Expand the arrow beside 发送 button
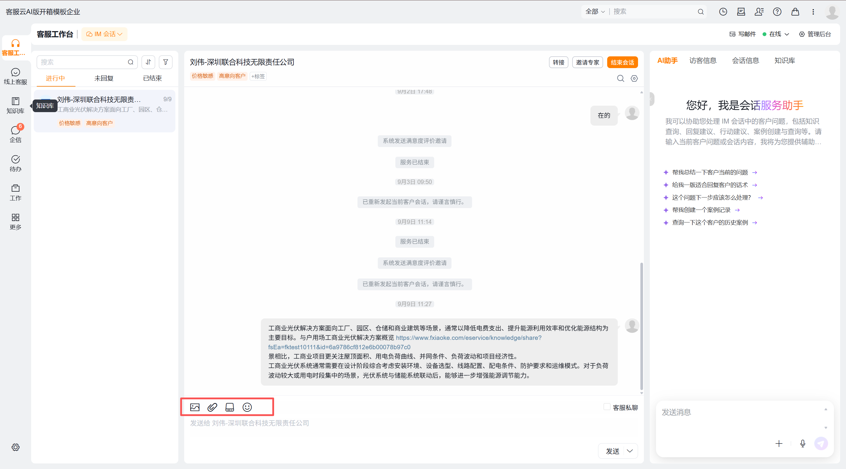846x469 pixels. pyautogui.click(x=630, y=451)
